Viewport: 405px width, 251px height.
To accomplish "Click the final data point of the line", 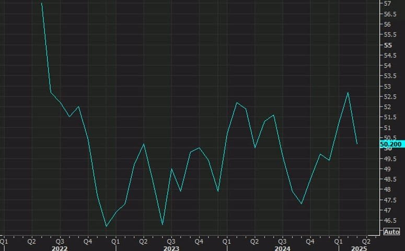I will 357,144.
